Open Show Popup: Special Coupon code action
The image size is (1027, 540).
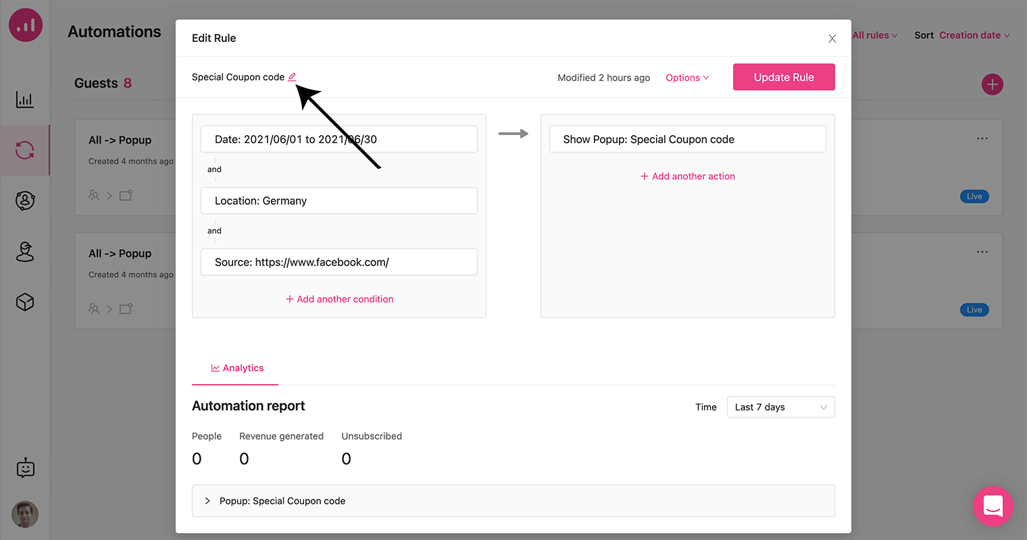688,139
